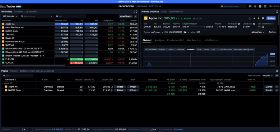Switch to Hloubka trhu sub-tab
This screenshot has width=280, height=132.
pos(194,40)
